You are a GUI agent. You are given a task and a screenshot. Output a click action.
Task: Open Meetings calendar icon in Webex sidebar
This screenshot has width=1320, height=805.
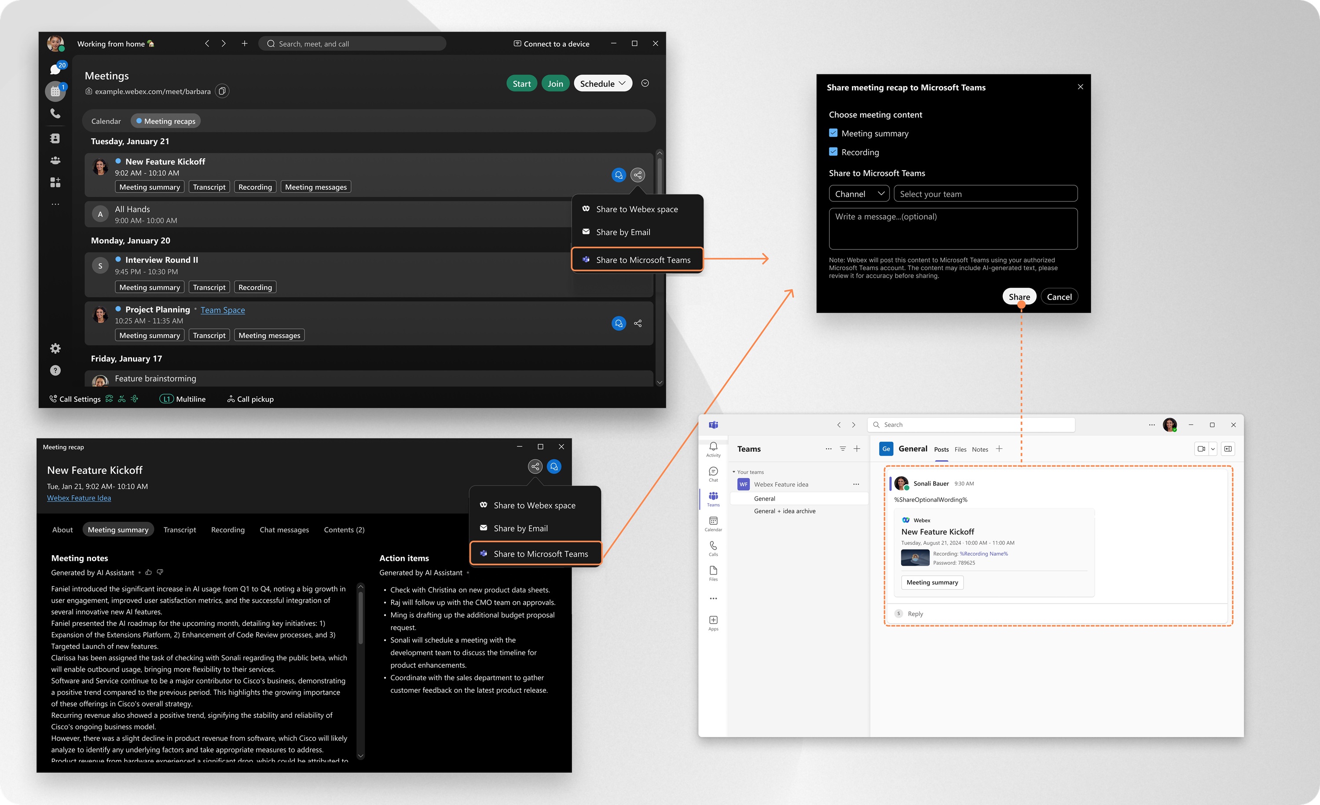pos(55,91)
